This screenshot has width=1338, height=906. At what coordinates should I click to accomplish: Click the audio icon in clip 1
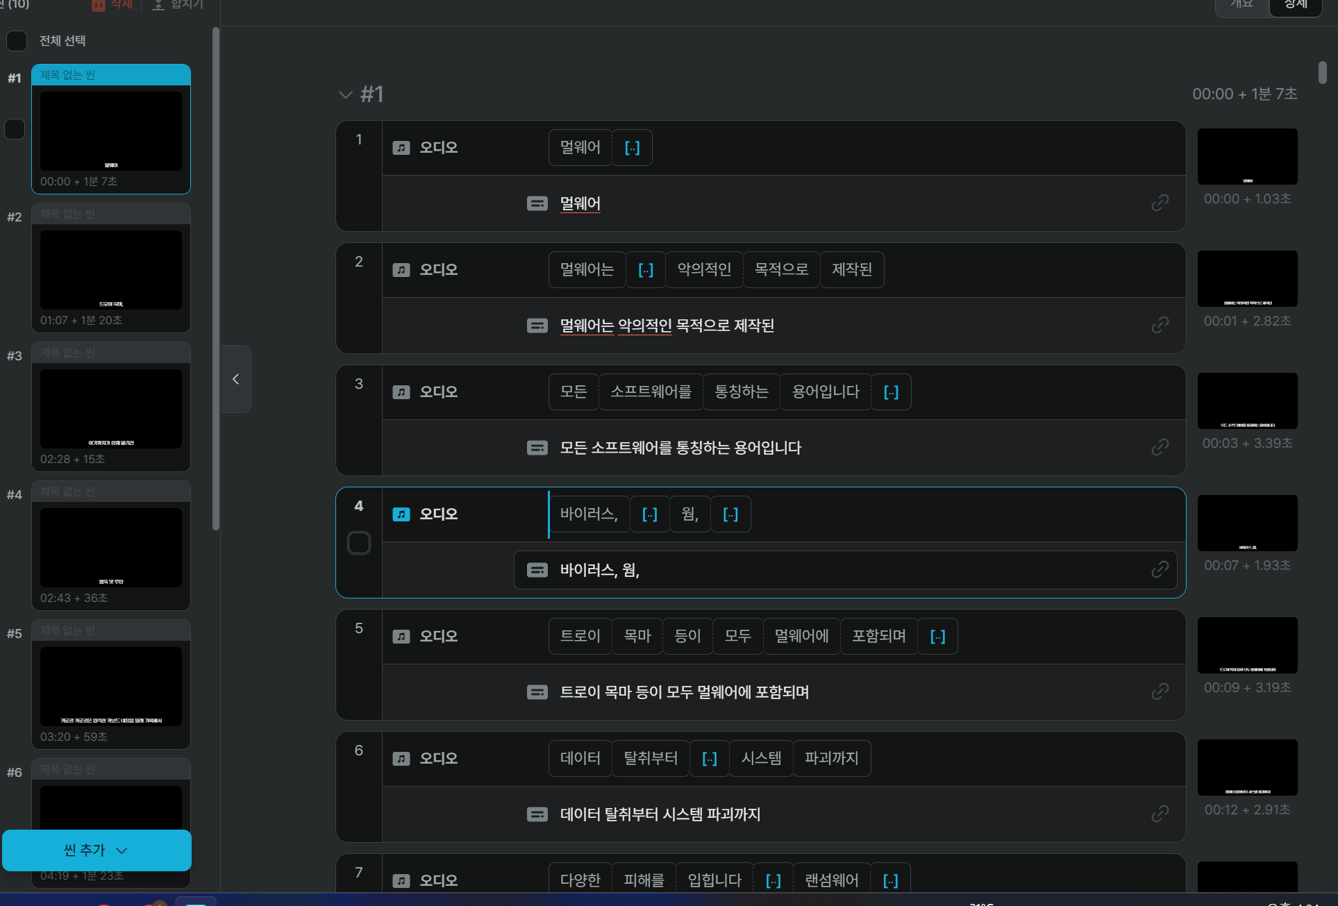coord(401,148)
